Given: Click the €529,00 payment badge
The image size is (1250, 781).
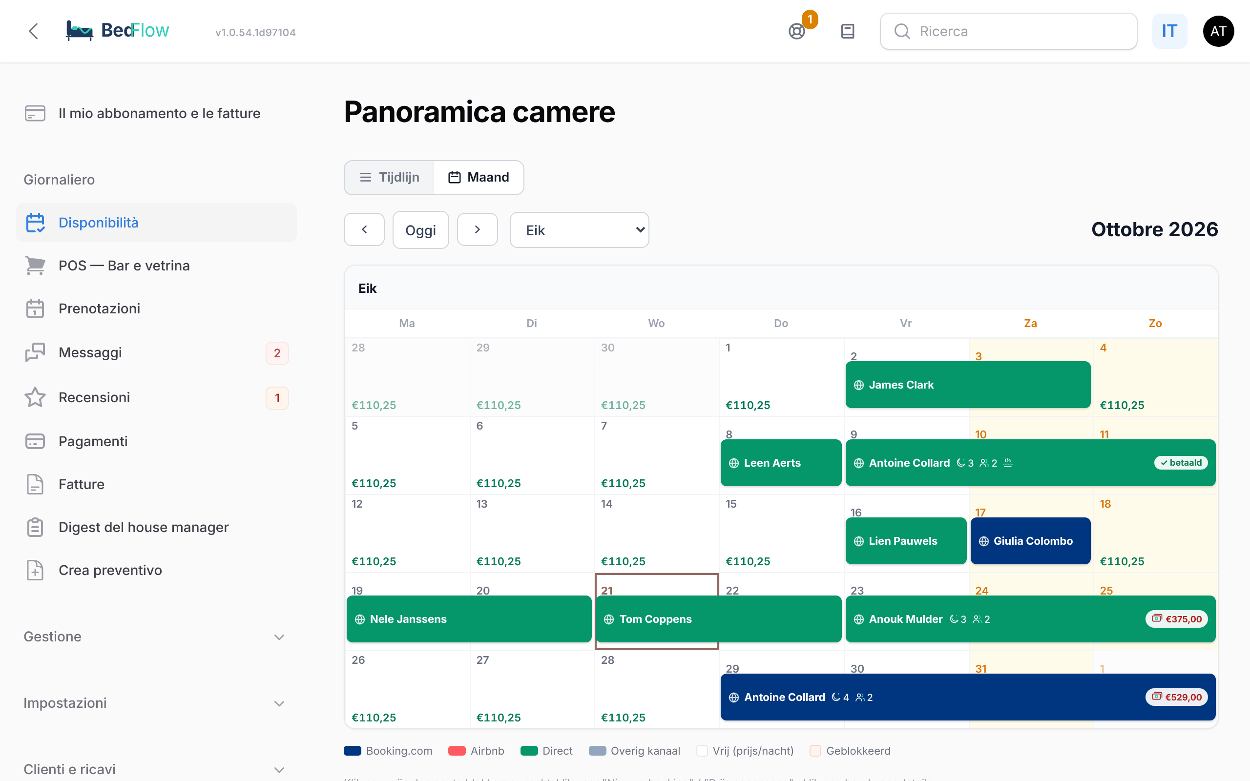Looking at the screenshot, I should tap(1177, 697).
